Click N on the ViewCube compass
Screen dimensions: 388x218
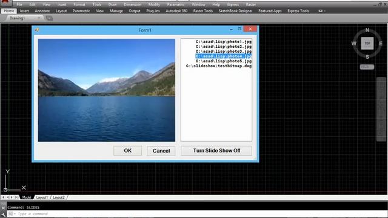pos(367,30)
